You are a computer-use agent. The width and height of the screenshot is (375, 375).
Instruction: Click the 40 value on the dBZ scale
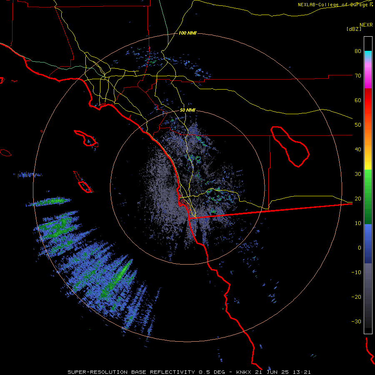point(358,150)
